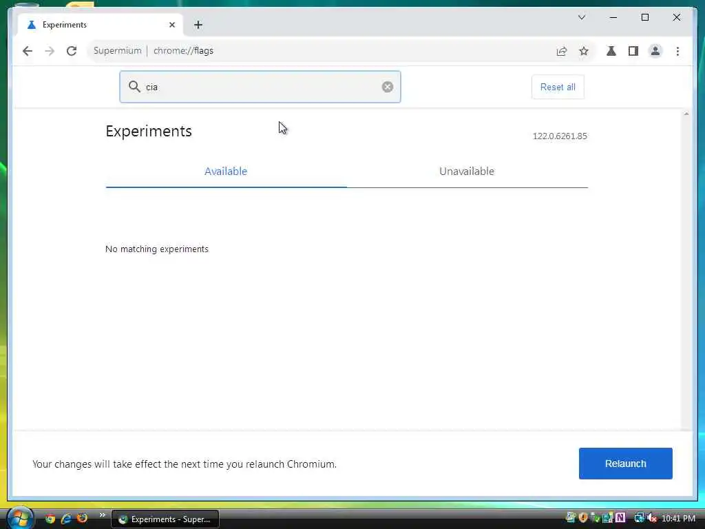Image resolution: width=705 pixels, height=529 pixels.
Task: Click the forward navigation arrow
Action: coord(50,51)
